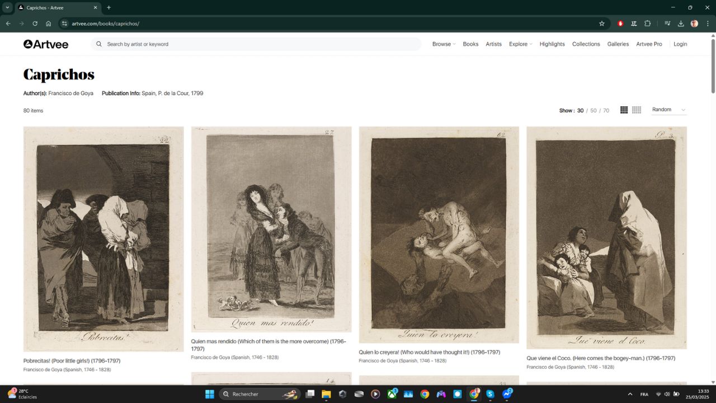Click the Artvee logo

[x=46, y=44]
